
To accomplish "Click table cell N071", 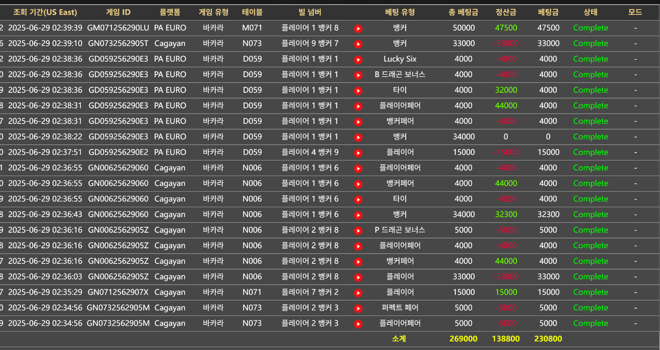I will click(x=252, y=292).
